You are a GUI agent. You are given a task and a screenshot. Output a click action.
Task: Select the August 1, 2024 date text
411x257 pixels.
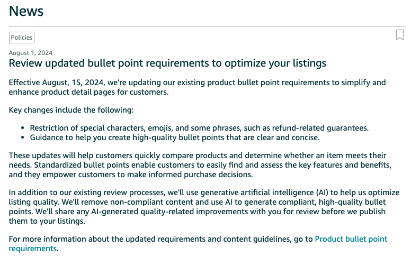coord(31,53)
